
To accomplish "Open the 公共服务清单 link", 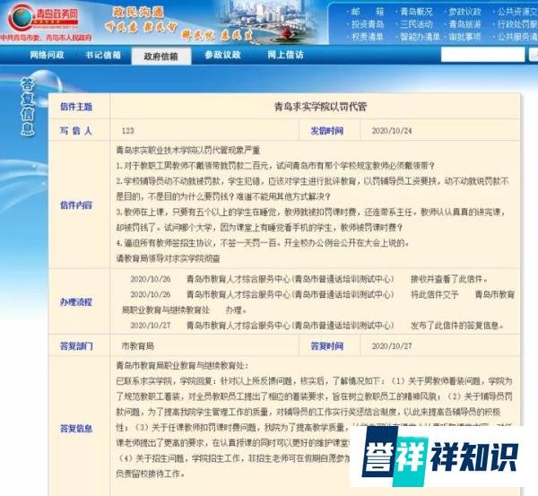I will click(x=517, y=37).
